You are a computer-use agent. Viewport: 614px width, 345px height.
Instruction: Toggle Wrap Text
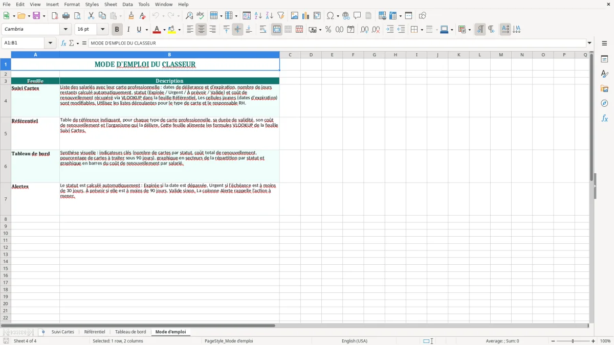click(263, 30)
